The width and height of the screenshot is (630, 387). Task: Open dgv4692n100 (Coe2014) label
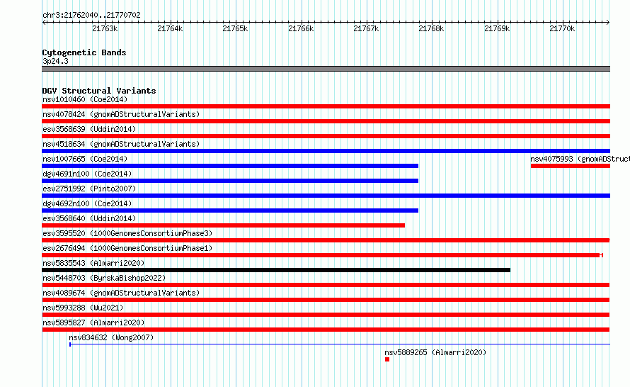(87, 203)
